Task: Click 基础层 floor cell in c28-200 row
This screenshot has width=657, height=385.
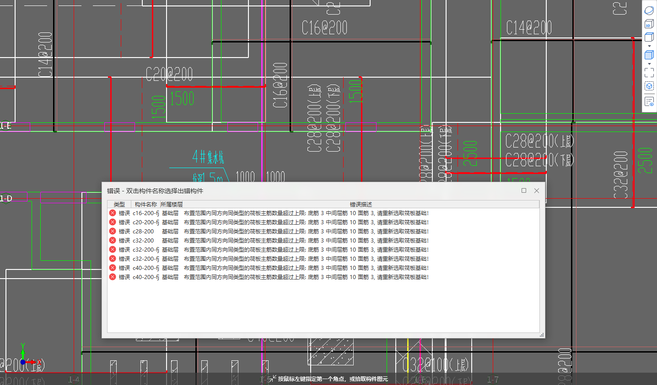Action: point(170,231)
